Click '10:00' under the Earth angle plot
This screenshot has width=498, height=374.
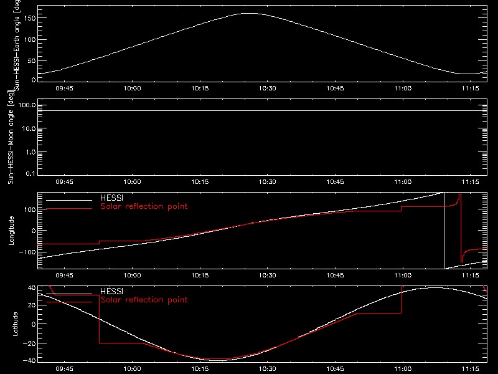(x=132, y=89)
